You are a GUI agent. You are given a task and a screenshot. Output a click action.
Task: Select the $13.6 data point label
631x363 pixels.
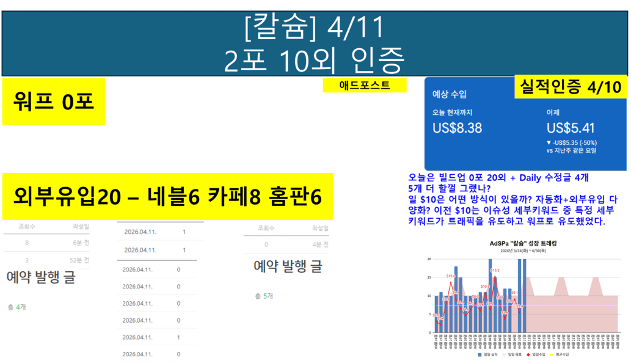pos(451,276)
